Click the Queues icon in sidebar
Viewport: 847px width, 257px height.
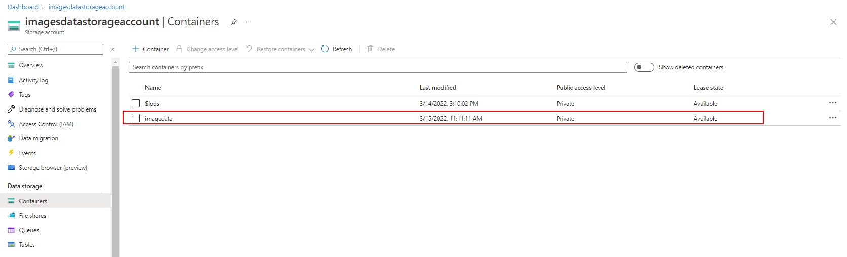[11, 230]
